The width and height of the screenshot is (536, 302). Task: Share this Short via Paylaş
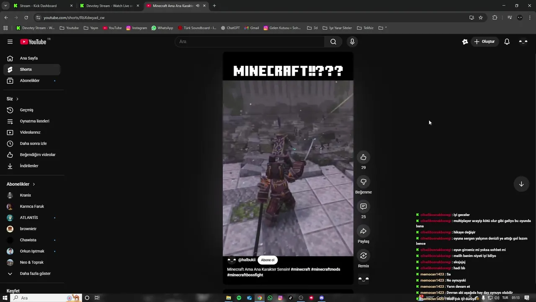[x=363, y=231]
